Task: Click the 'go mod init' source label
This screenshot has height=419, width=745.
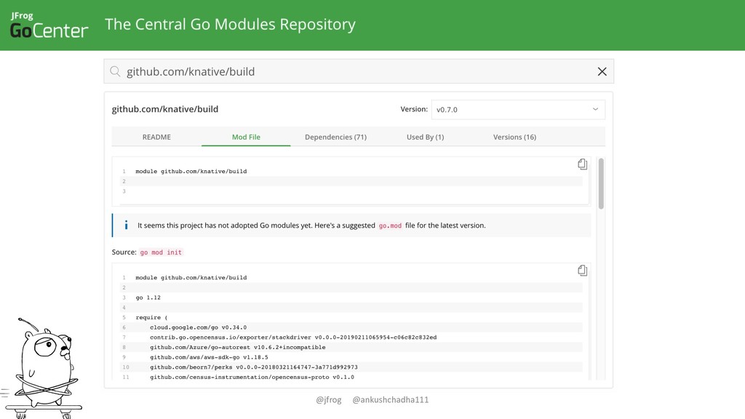Action: point(161,252)
